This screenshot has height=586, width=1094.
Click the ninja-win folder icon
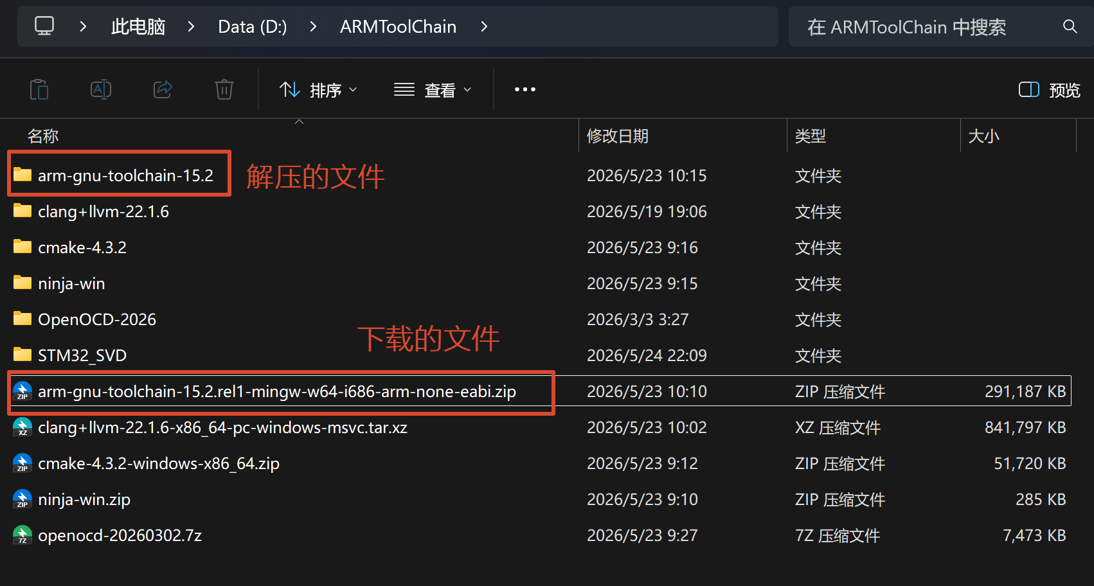coord(22,283)
